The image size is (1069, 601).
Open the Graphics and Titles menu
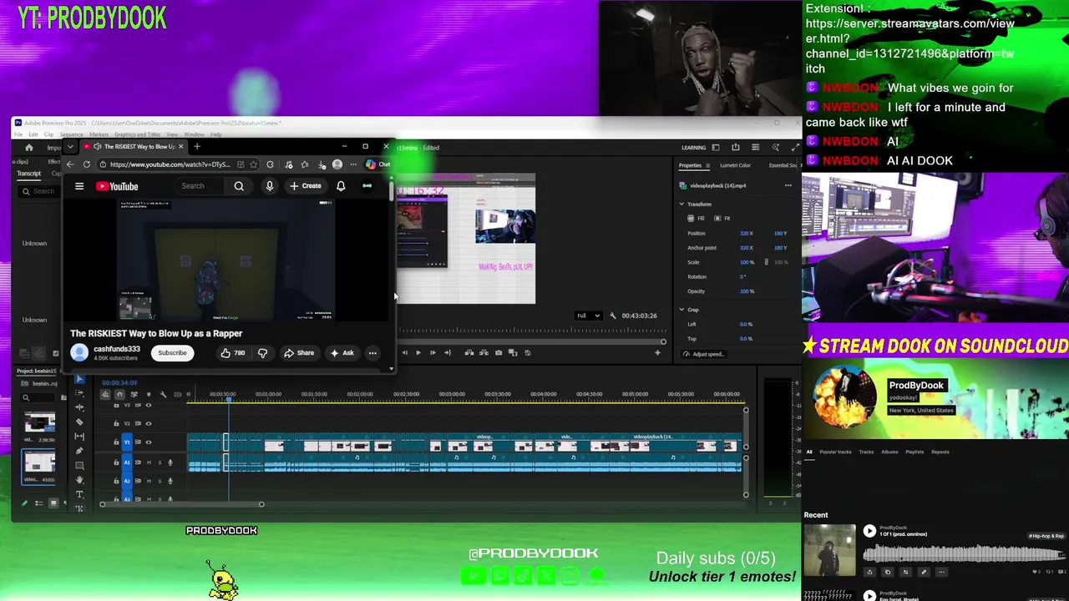click(137, 134)
